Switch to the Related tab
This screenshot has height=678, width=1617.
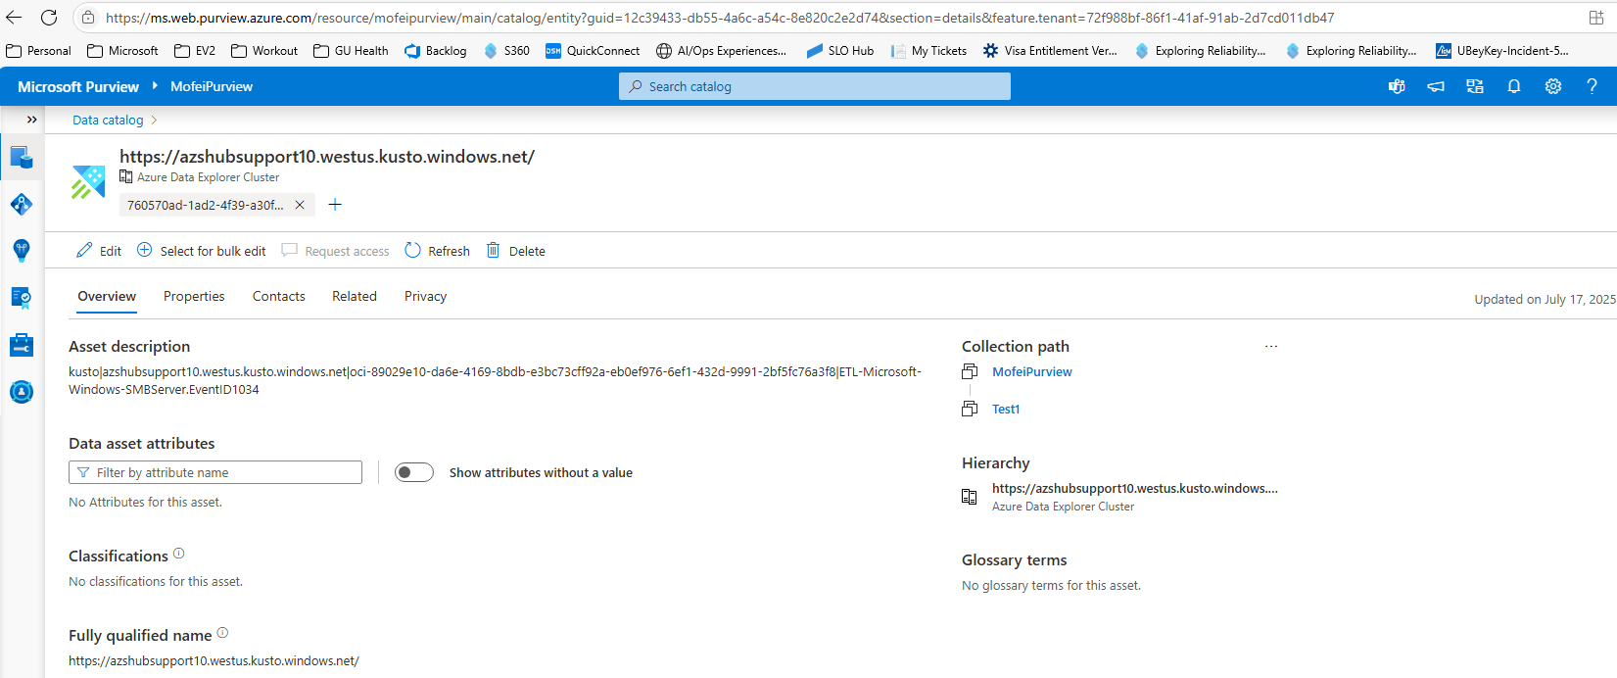coord(355,296)
